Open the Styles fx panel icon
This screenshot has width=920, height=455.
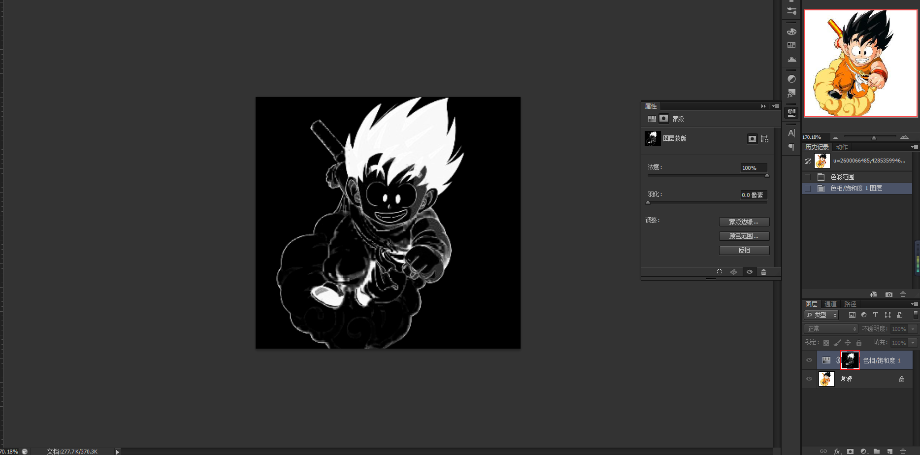point(791,93)
